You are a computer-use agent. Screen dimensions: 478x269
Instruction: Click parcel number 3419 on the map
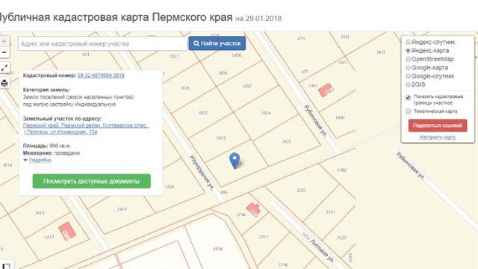pos(122,209)
